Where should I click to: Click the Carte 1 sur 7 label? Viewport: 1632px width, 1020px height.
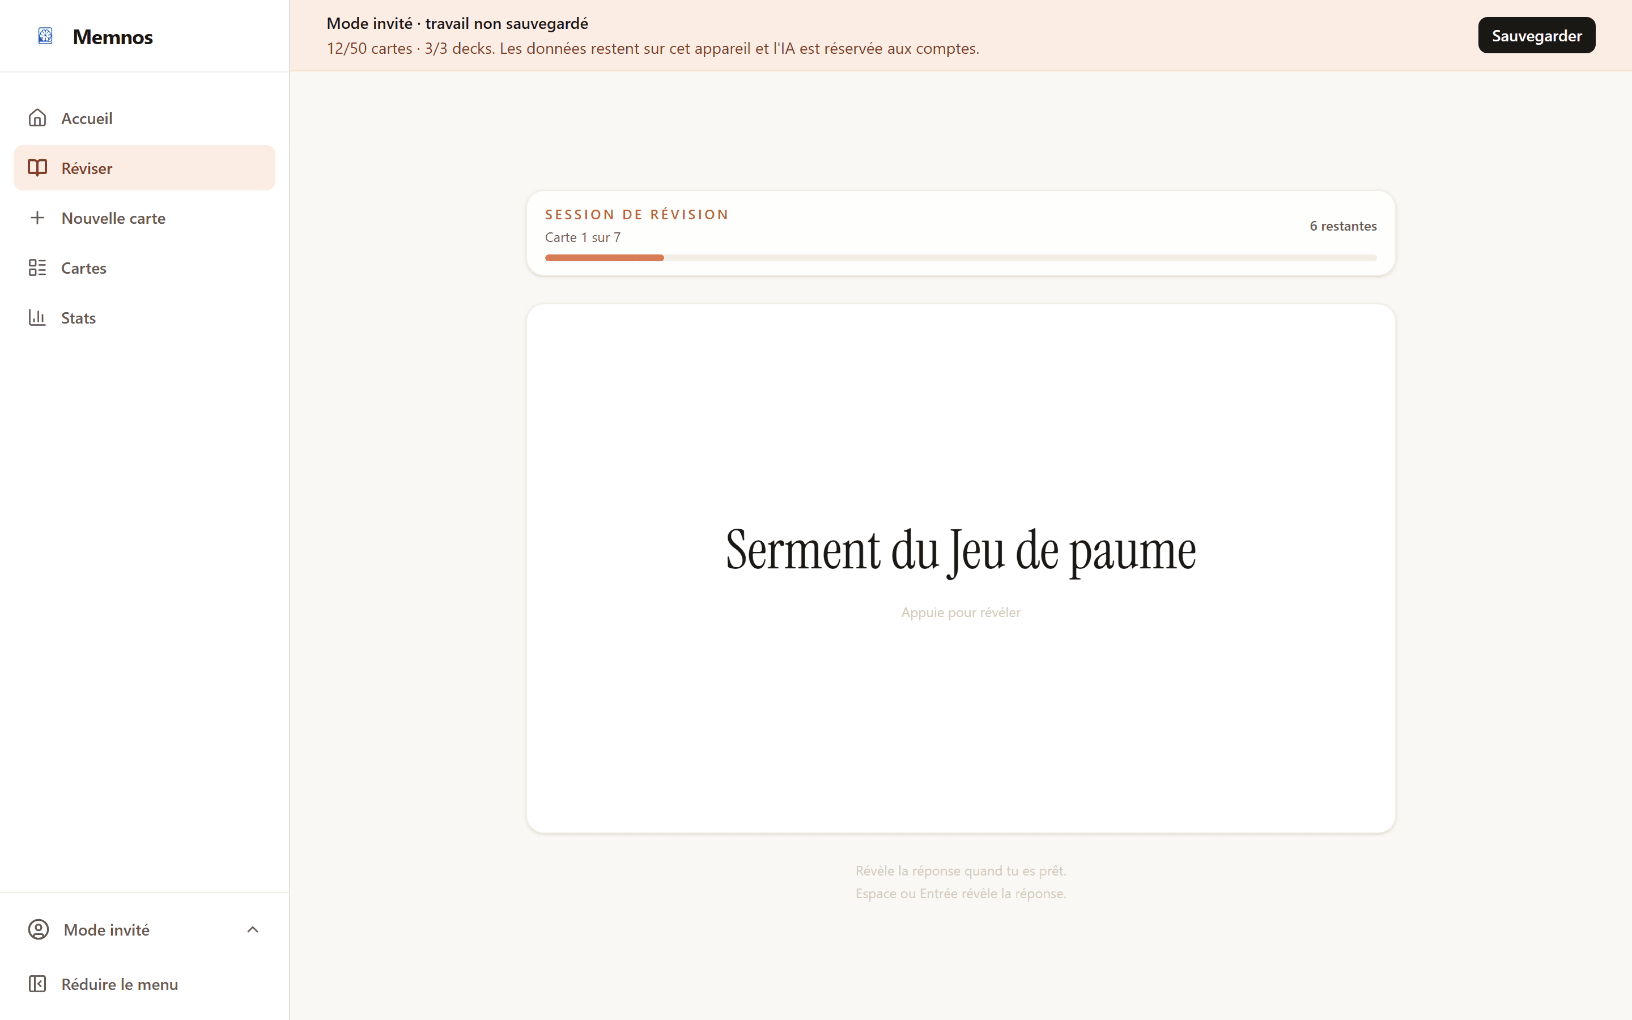click(x=583, y=237)
